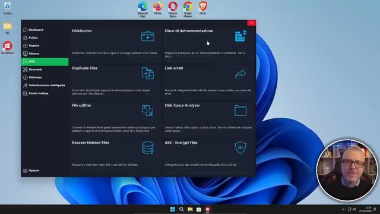This screenshot has height=214, width=380.
Task: Select Pulizia in the sidebar
Action: click(x=45, y=38)
